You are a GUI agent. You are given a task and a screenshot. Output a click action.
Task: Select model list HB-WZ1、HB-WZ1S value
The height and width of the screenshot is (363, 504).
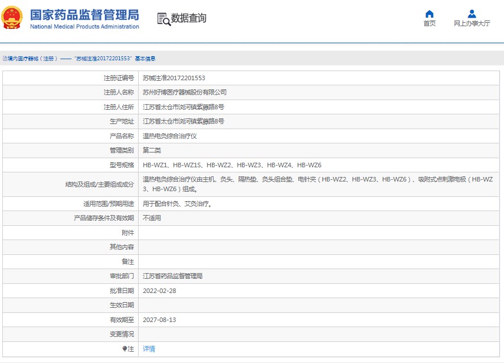click(232, 165)
